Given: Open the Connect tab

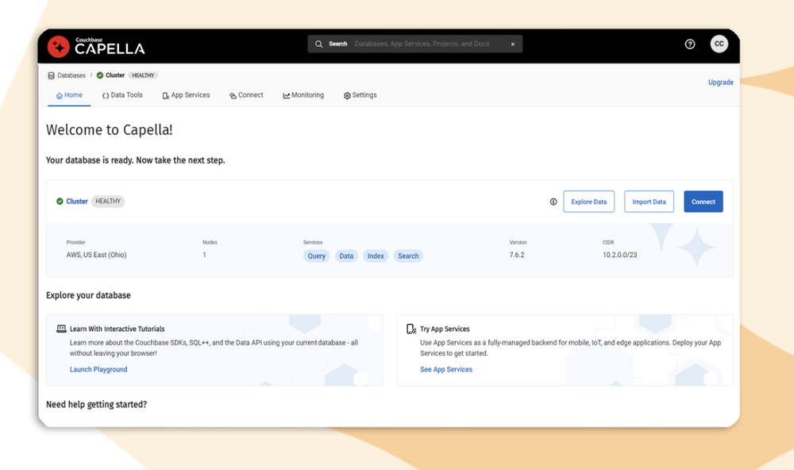Looking at the screenshot, I should tap(246, 94).
